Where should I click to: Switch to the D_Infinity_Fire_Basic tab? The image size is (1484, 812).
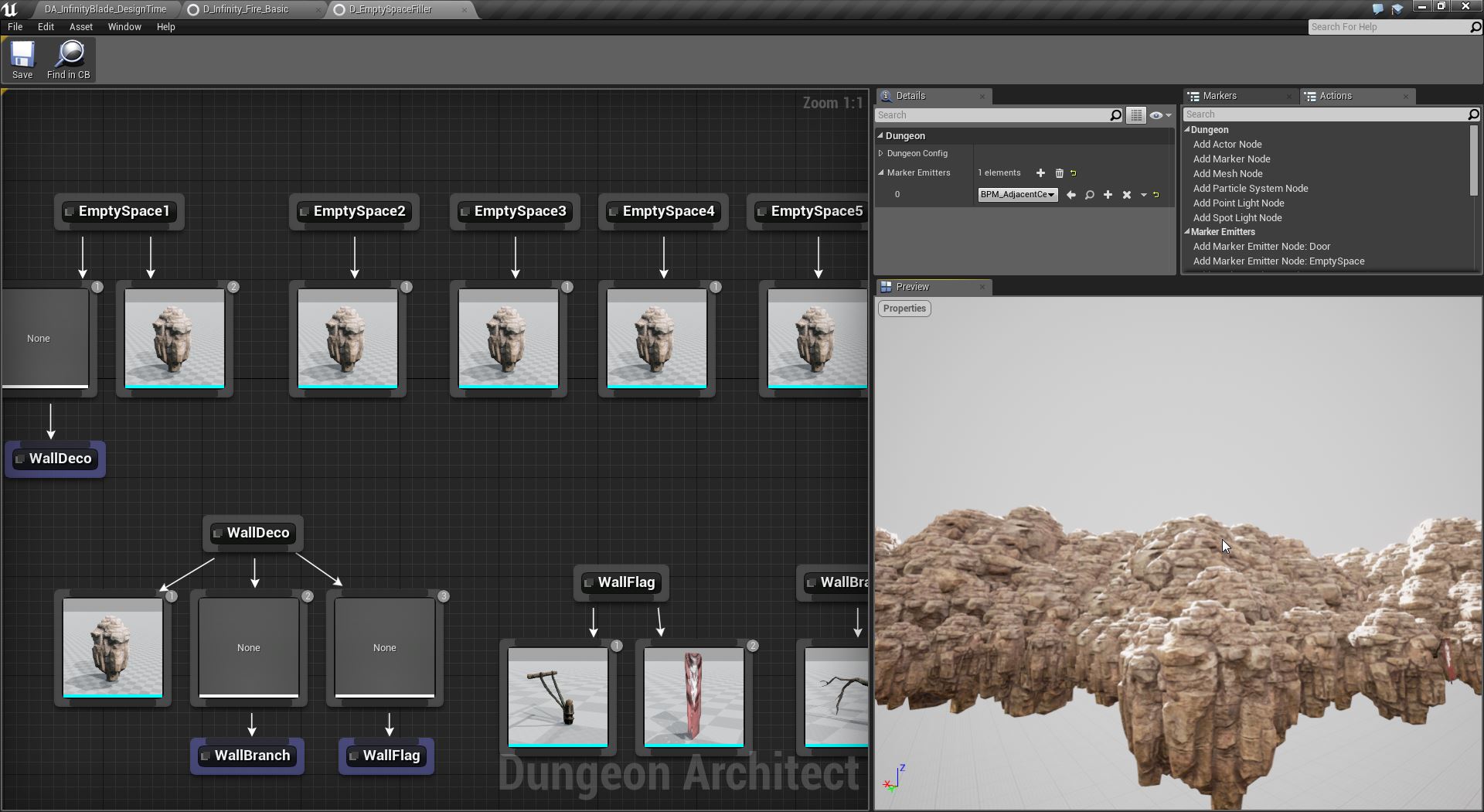246,9
